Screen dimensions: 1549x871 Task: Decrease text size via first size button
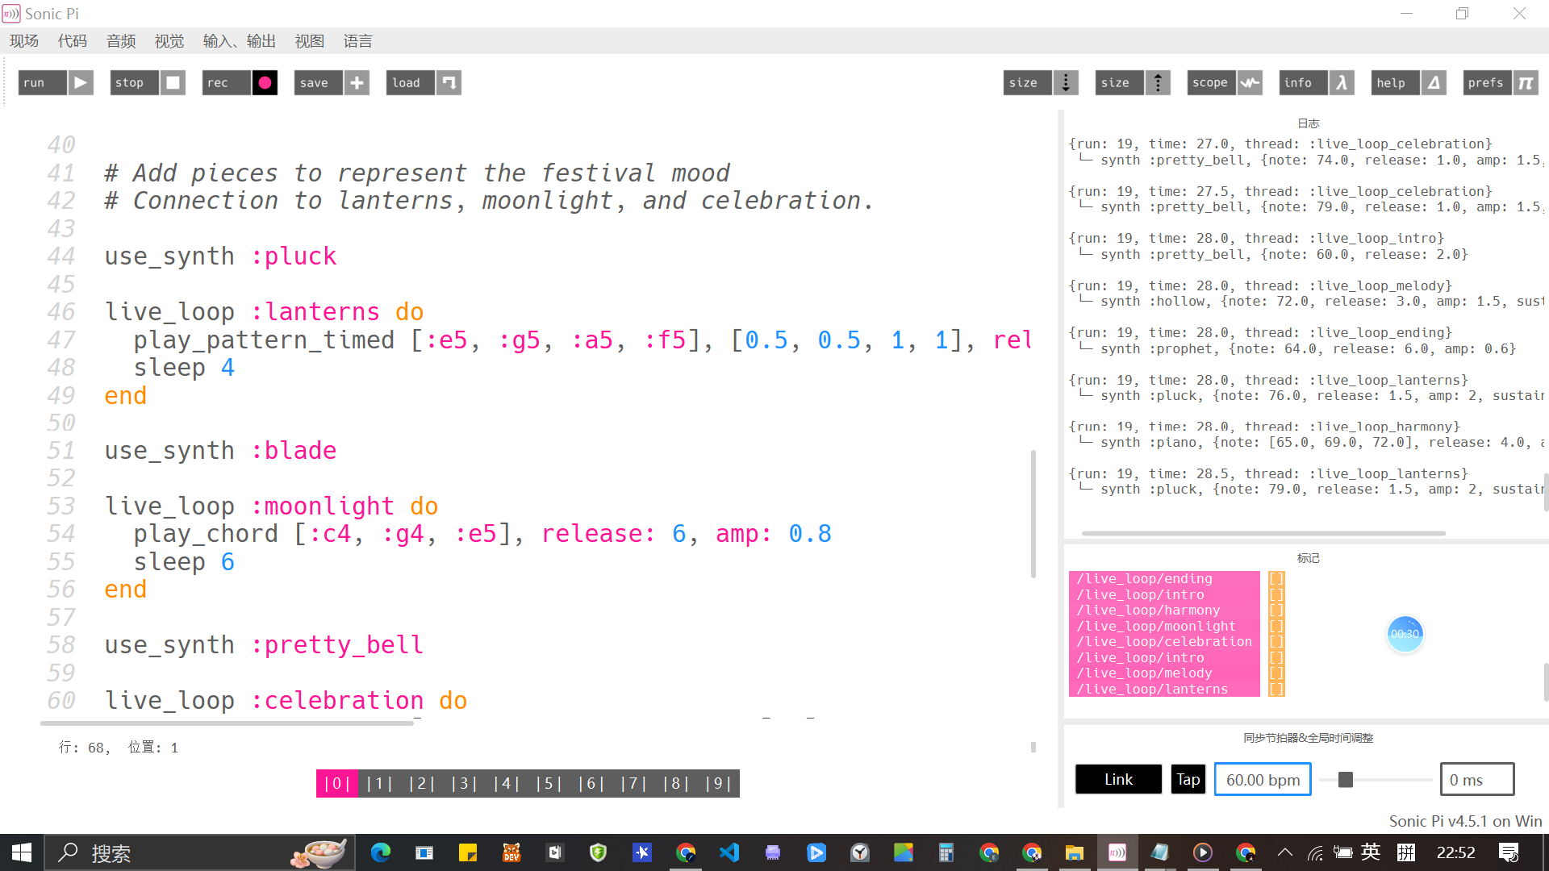pos(1066,82)
